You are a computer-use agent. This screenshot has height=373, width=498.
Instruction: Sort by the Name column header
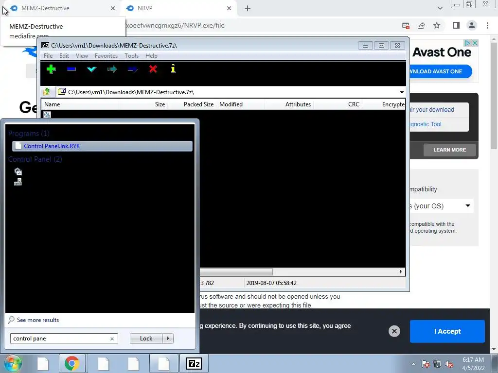click(x=80, y=104)
